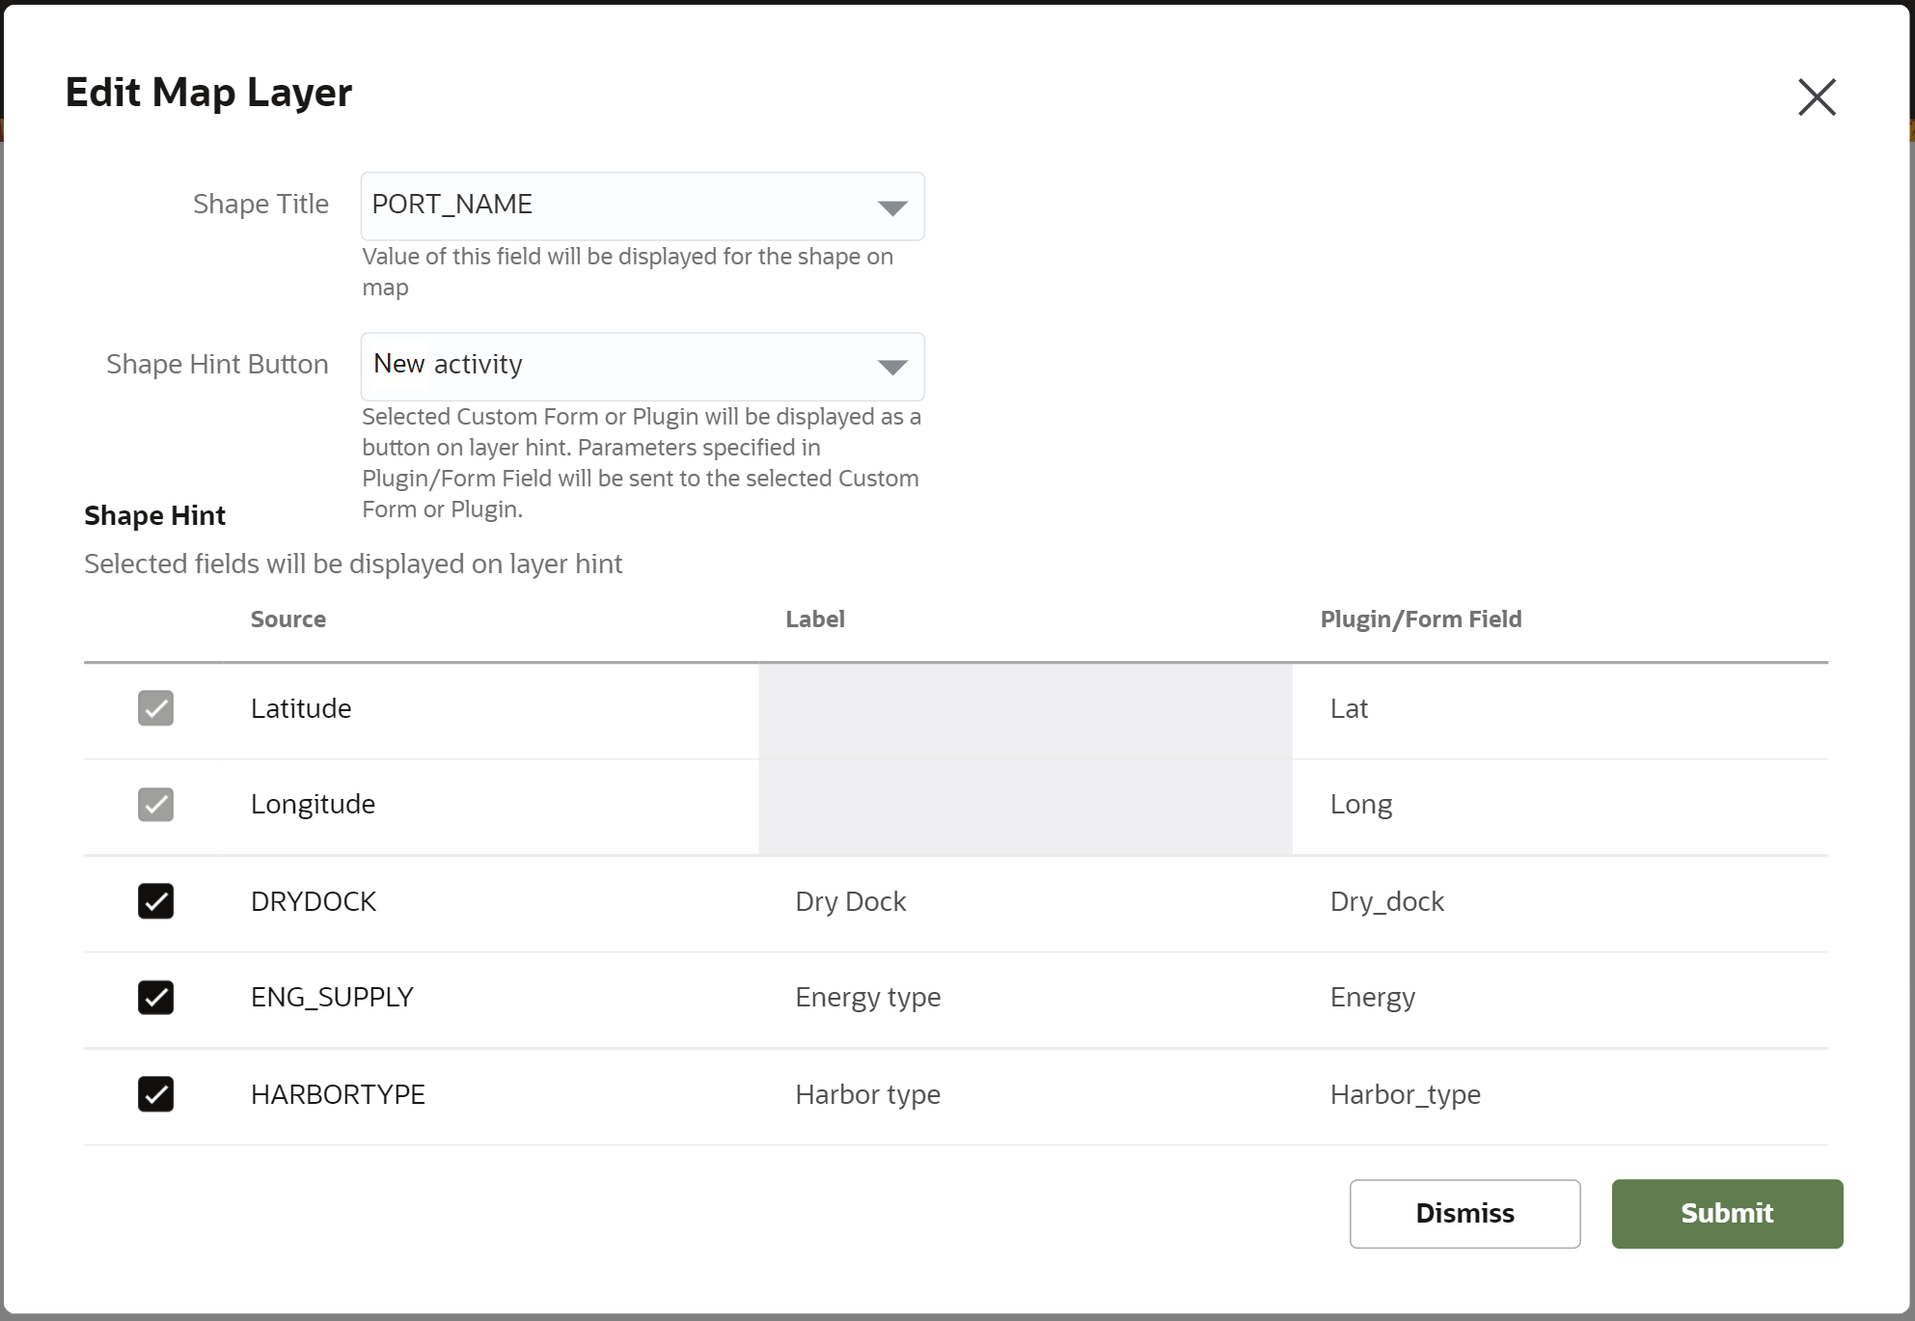Click the Longitude checkbox
This screenshot has height=1321, width=1915.
[155, 805]
